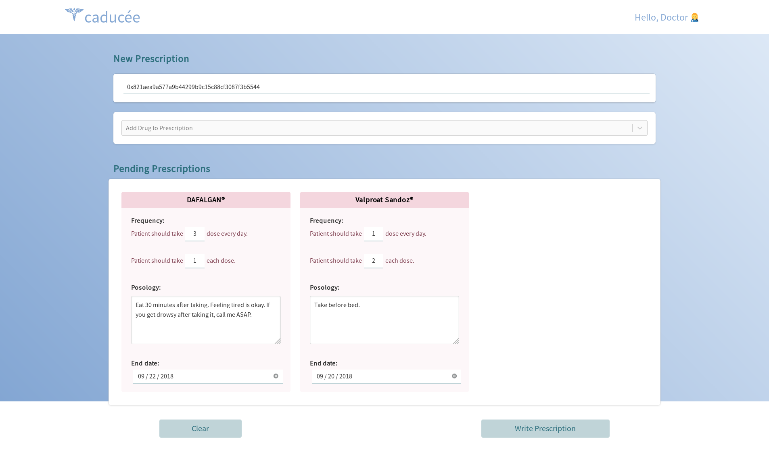Viewport: 769px width, 457px height.
Task: Click Valproat Sandoz's "each dose." text
Action: (x=400, y=261)
